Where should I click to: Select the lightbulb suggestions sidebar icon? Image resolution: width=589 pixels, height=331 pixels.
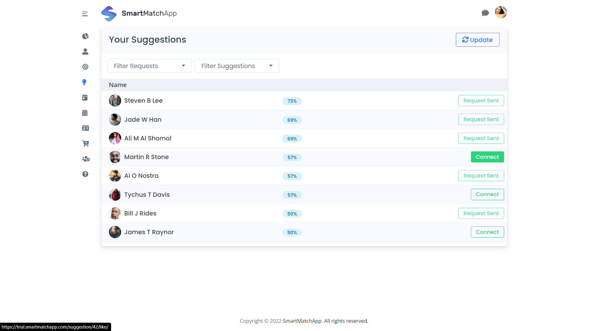(84, 82)
